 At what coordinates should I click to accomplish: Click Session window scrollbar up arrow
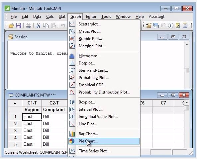click(187, 44)
